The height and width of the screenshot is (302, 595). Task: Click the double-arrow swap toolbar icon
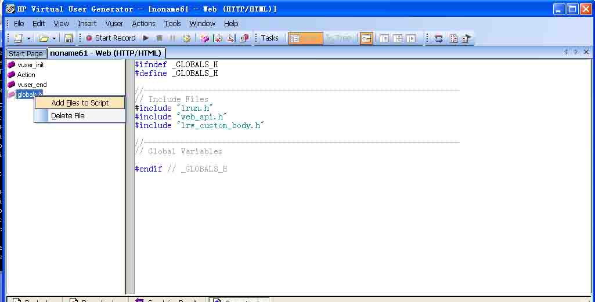(x=439, y=38)
